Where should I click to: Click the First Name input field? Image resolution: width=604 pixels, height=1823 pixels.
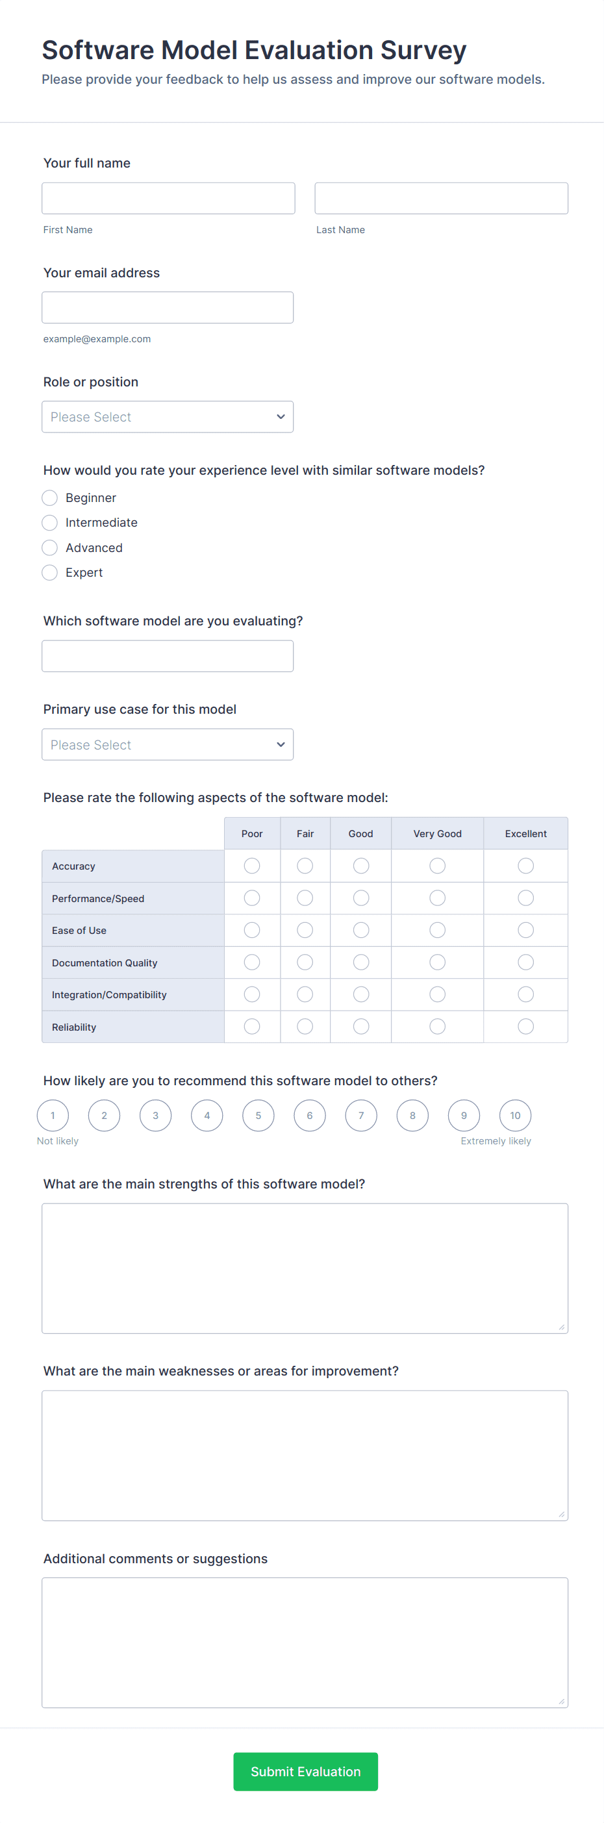[168, 198]
